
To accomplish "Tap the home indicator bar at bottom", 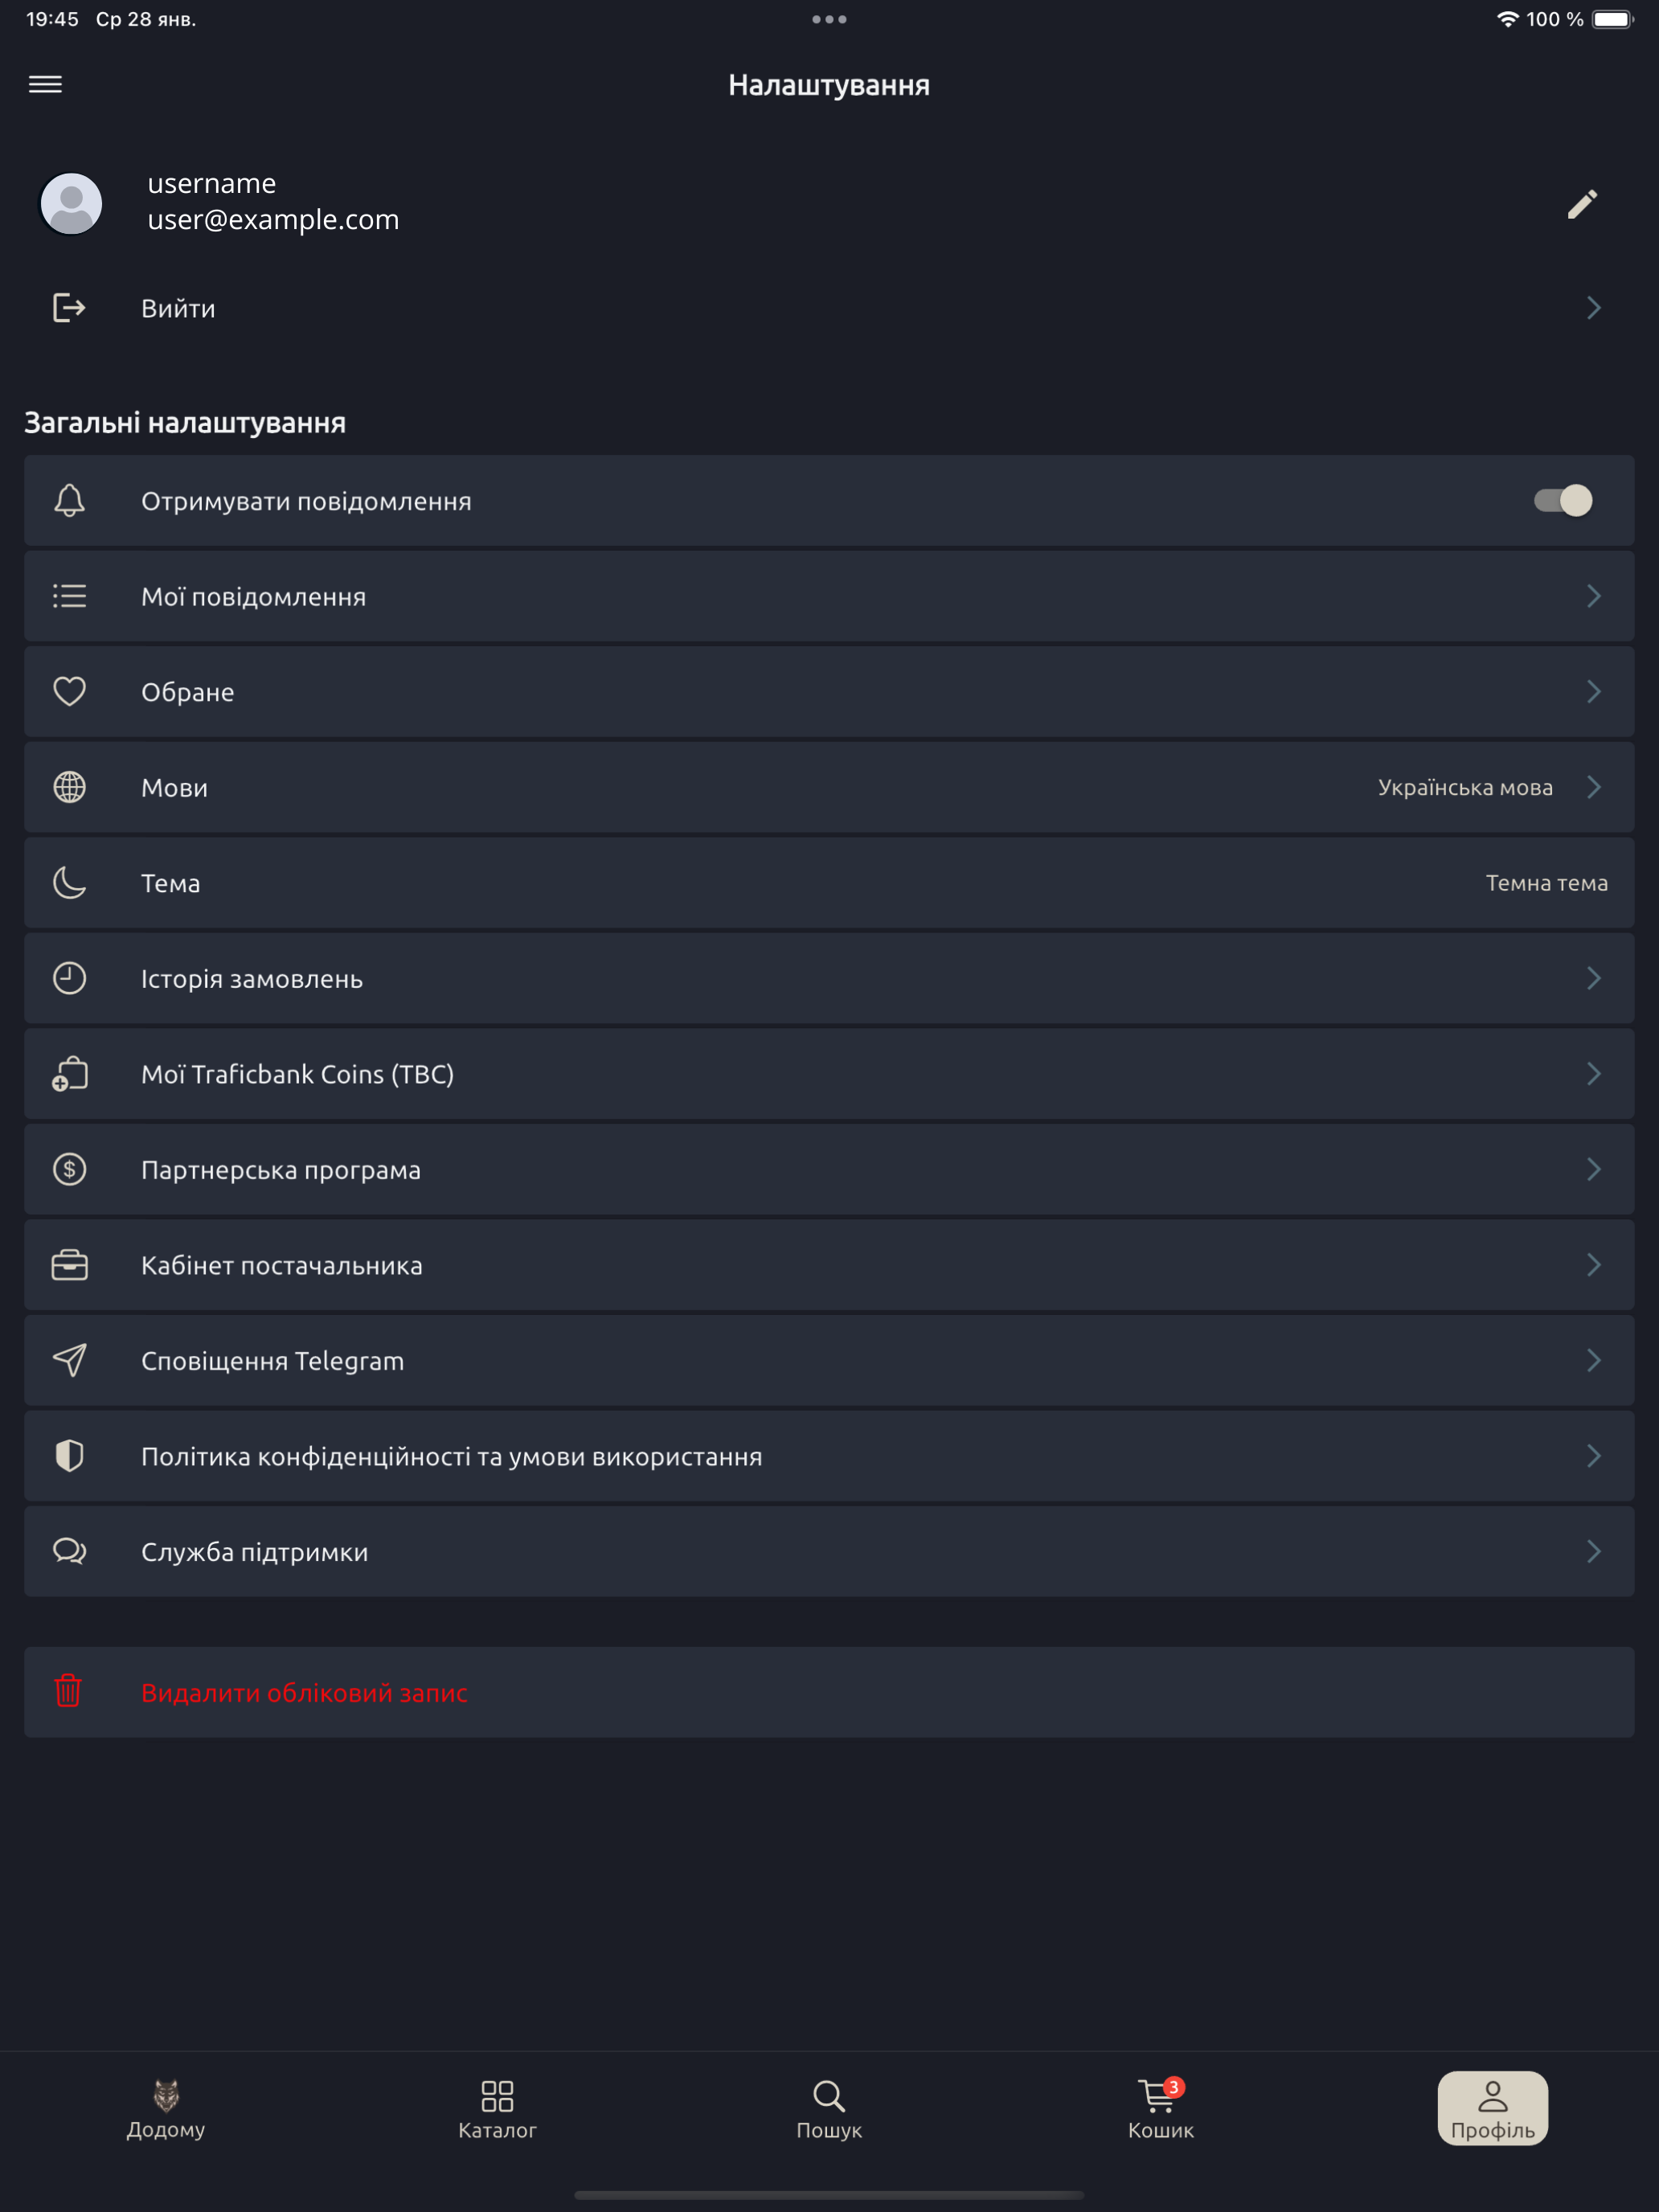I will pyautogui.click(x=829, y=2195).
